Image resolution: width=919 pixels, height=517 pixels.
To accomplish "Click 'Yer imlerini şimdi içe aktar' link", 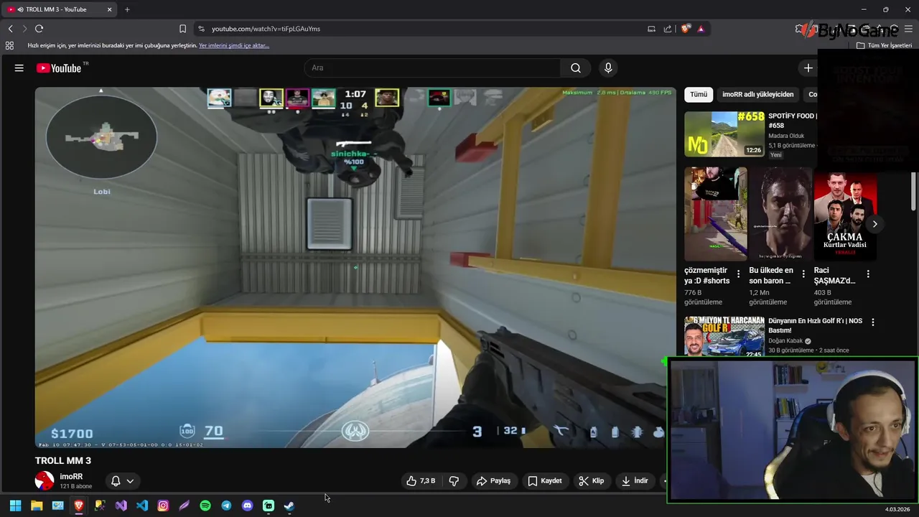I will point(234,45).
